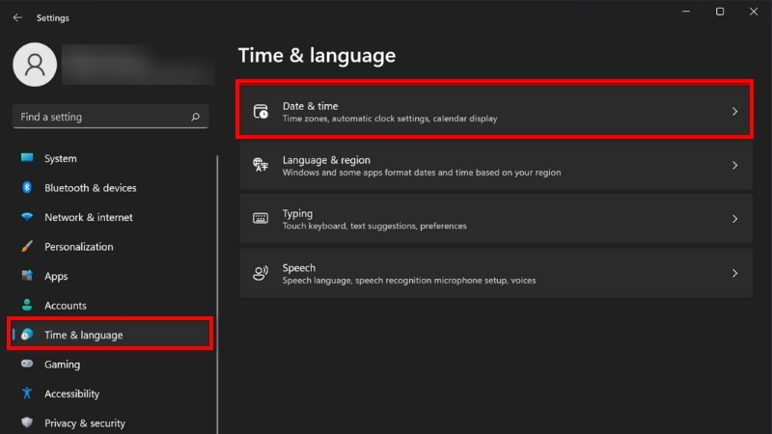Click the sidebar vertical scrollbar

click(x=217, y=294)
